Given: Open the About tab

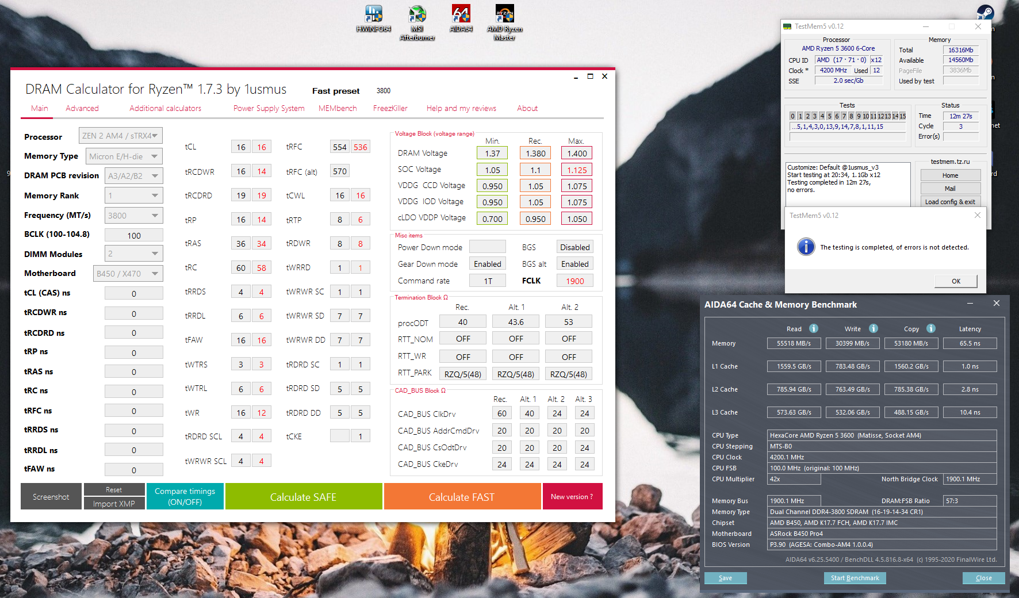Looking at the screenshot, I should point(527,108).
